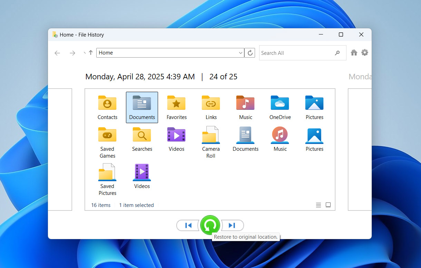421x268 pixels.
Task: Click the green Restore to original location button
Action: (x=210, y=225)
